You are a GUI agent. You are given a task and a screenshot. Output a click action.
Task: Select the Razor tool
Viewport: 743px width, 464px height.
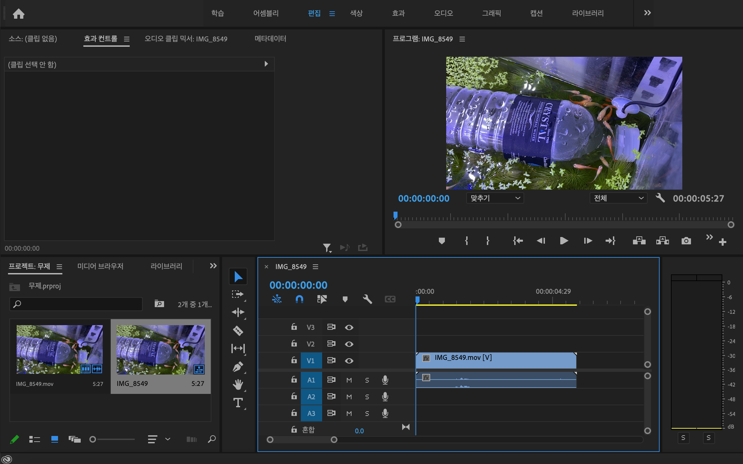coord(238,330)
